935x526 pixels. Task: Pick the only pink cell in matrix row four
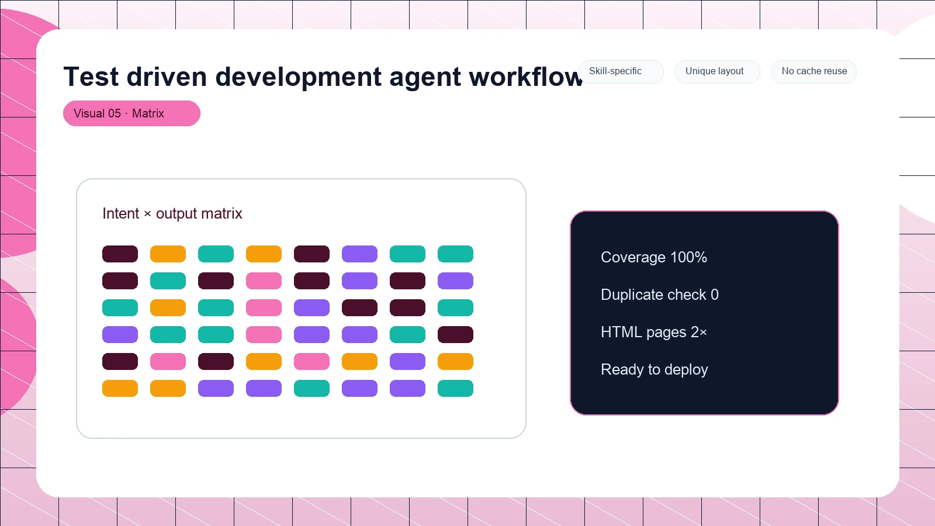(264, 335)
